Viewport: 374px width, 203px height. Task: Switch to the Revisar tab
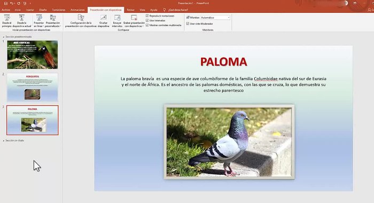[x=131, y=10]
